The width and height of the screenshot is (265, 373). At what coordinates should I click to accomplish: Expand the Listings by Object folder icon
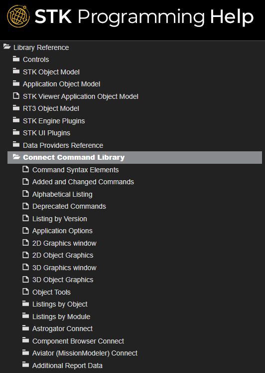tap(25, 304)
